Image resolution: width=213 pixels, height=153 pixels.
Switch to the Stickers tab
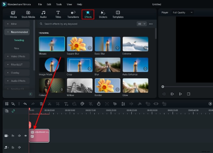pos(103,14)
